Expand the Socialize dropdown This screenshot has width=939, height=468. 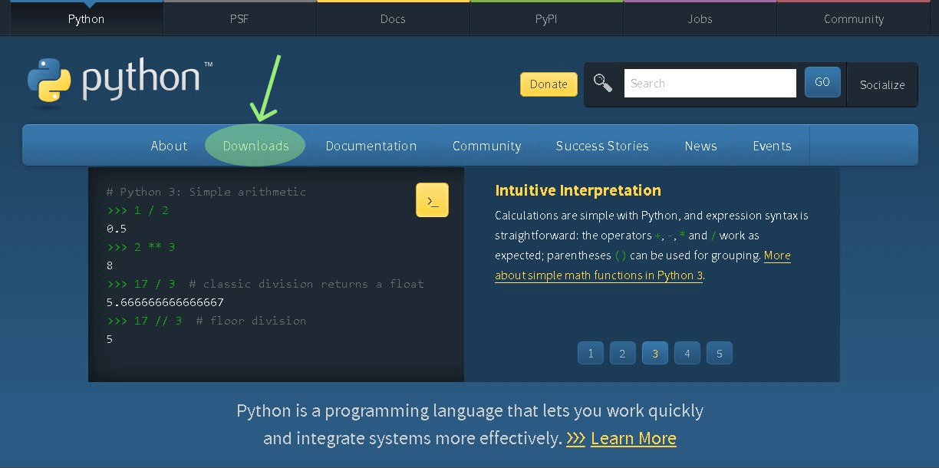click(x=882, y=85)
